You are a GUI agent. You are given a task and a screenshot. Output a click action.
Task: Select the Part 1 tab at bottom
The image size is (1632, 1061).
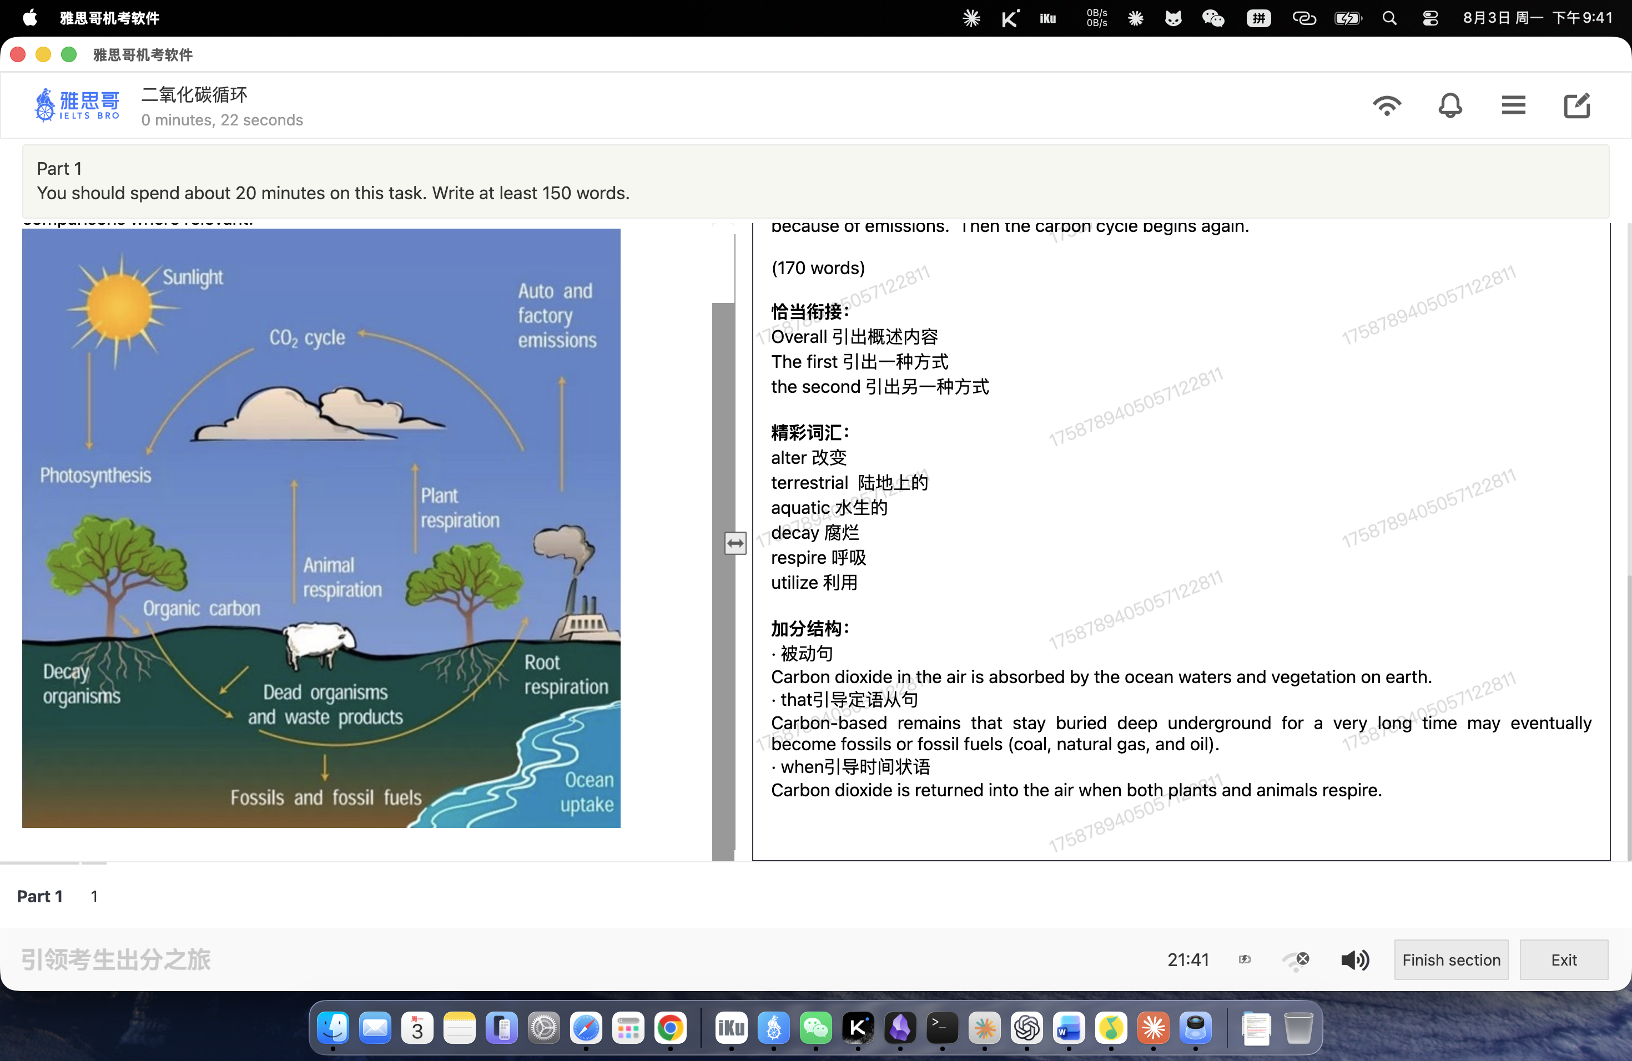[40, 896]
